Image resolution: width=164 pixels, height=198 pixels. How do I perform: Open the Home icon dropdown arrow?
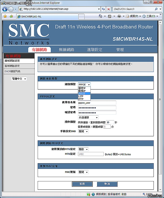pyautogui.click(x=105, y=16)
